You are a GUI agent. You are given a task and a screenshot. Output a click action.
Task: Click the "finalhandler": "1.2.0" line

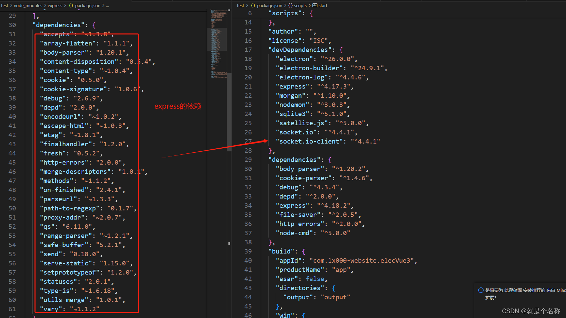tap(85, 144)
